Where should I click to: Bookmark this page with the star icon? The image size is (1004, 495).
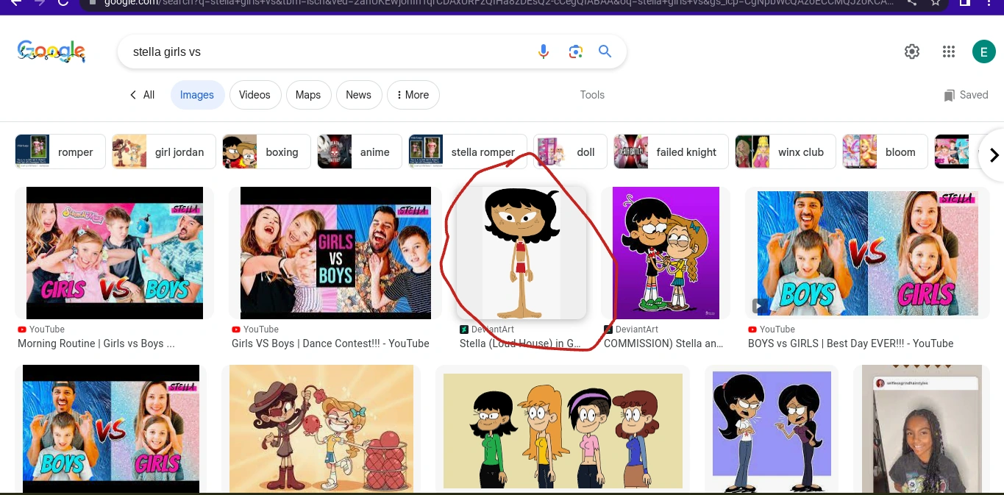click(936, 4)
